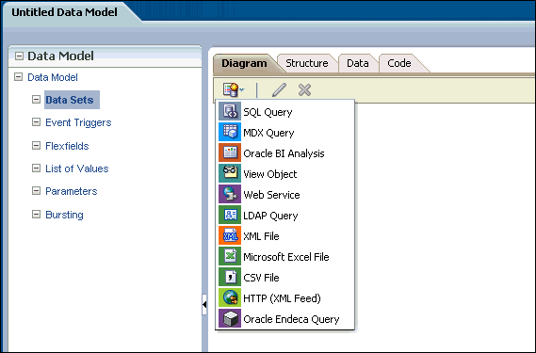The image size is (536, 353).
Task: Click the Oracle Endeca Query cube icon
Action: click(230, 318)
